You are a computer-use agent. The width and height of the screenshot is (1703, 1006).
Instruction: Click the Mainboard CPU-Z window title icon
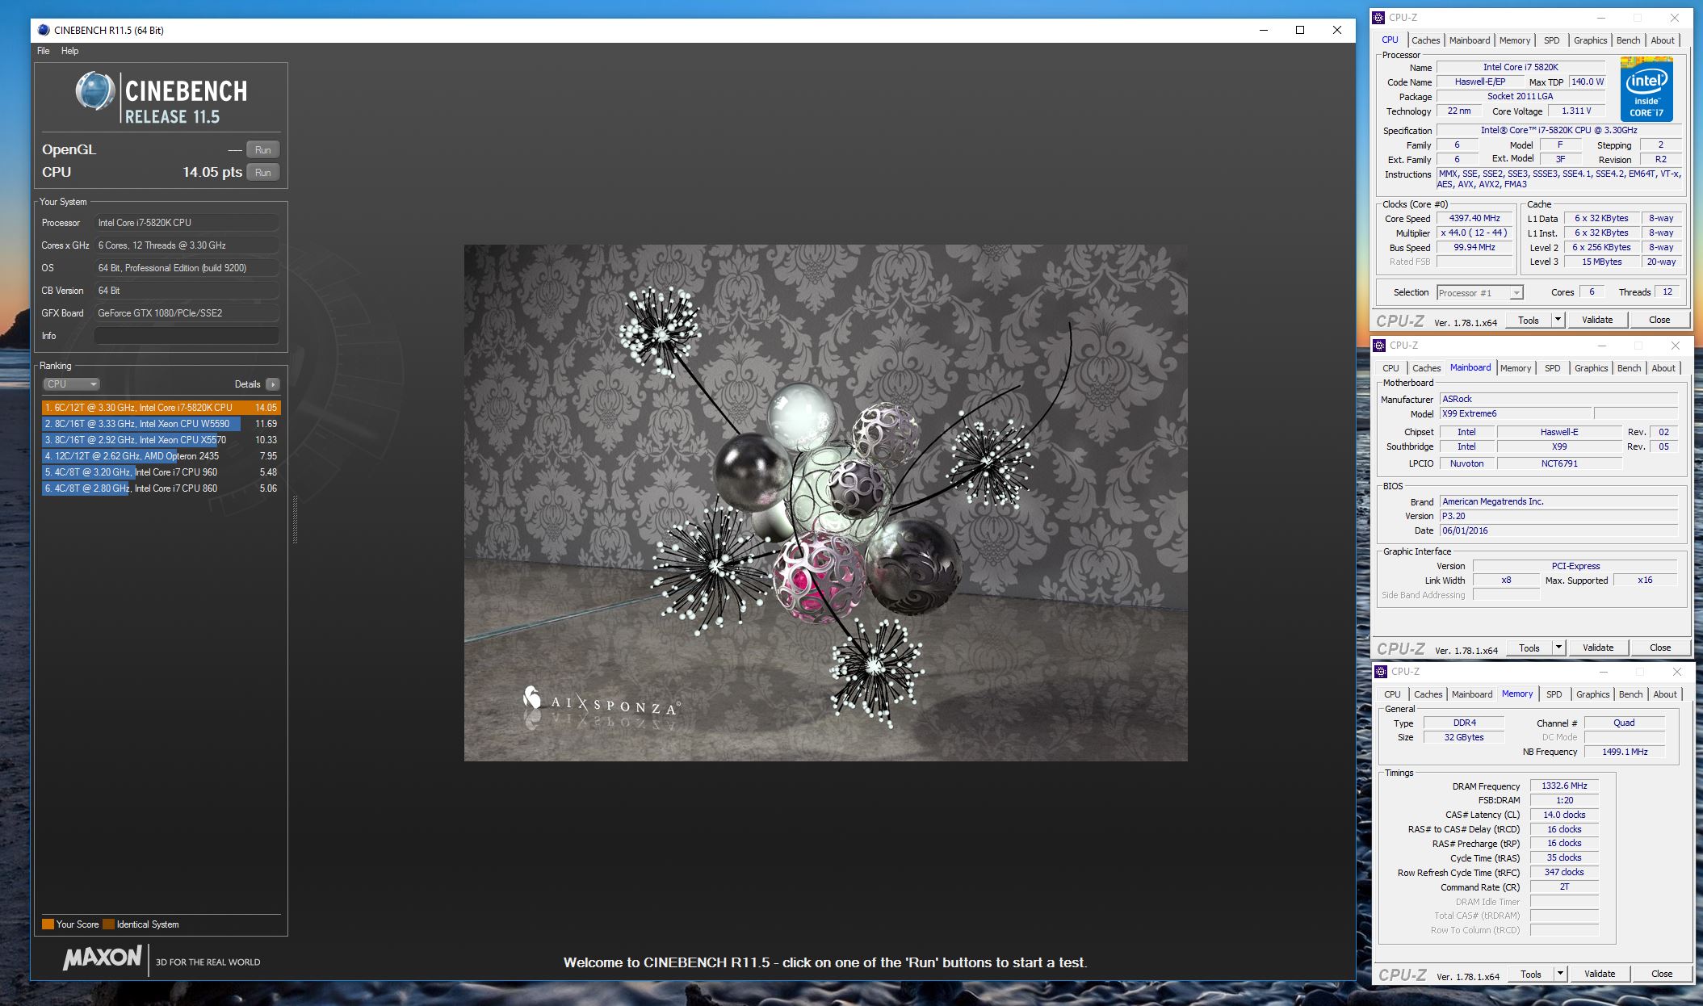[x=1380, y=346]
